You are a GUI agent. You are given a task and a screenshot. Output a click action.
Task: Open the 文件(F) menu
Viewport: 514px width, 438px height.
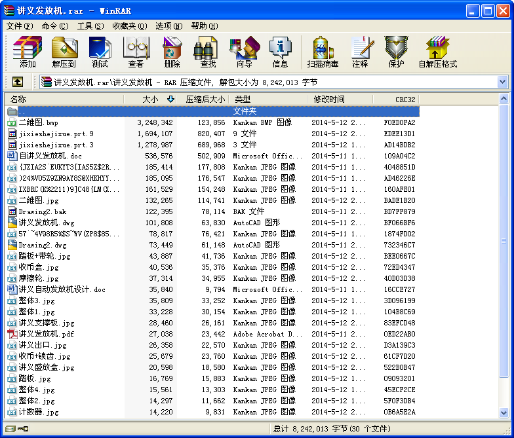20,26
